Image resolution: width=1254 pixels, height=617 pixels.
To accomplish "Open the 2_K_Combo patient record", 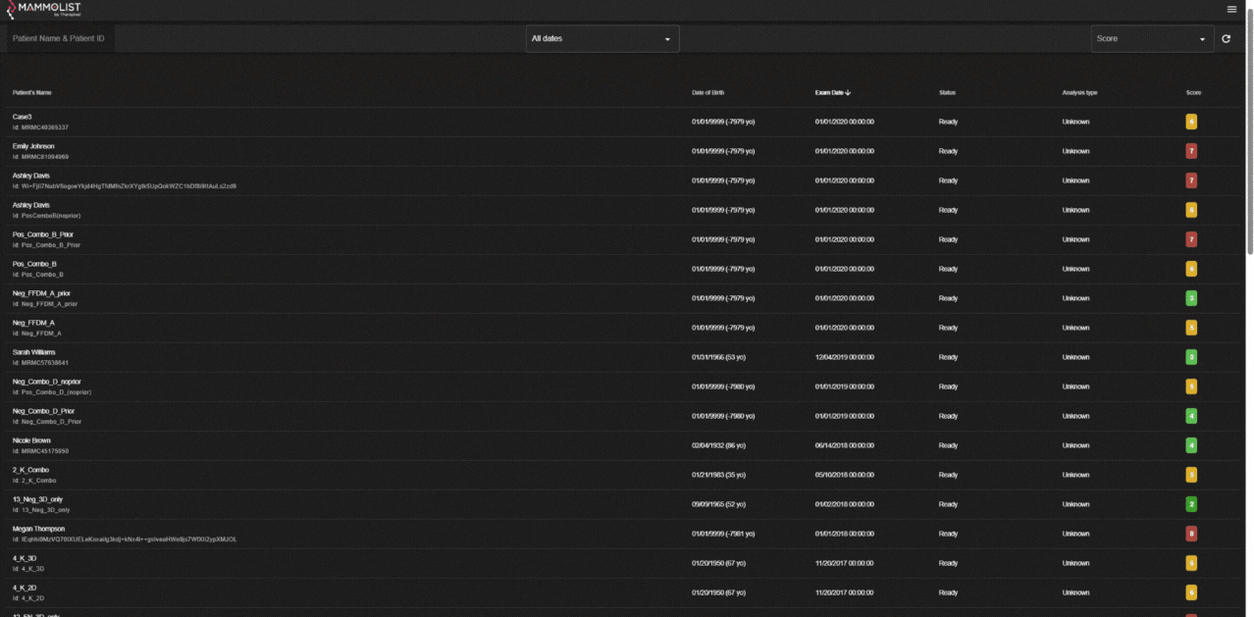I will click(30, 471).
